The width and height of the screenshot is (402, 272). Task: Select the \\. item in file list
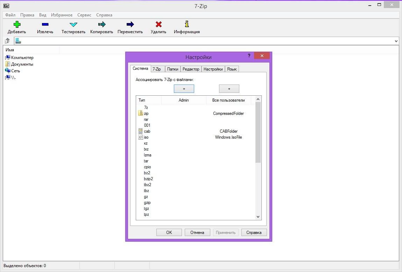click(10, 78)
